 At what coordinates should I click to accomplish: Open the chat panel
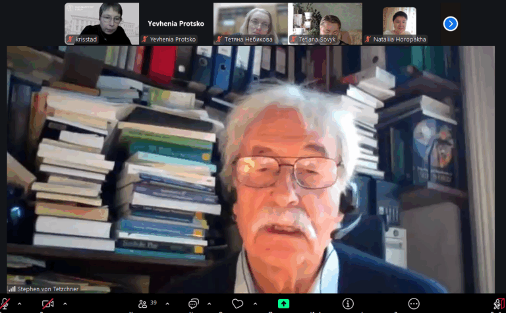click(x=194, y=304)
